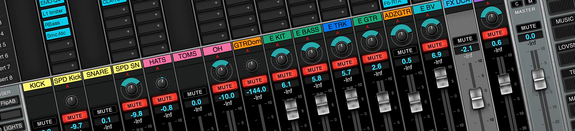The width and height of the screenshot is (575, 131).
Task: Click the M button above MASTER
Action: [531, 1]
